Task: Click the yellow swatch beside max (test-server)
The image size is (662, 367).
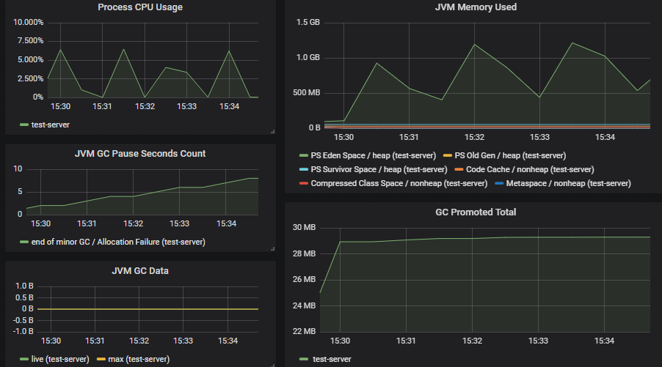Action: point(101,359)
